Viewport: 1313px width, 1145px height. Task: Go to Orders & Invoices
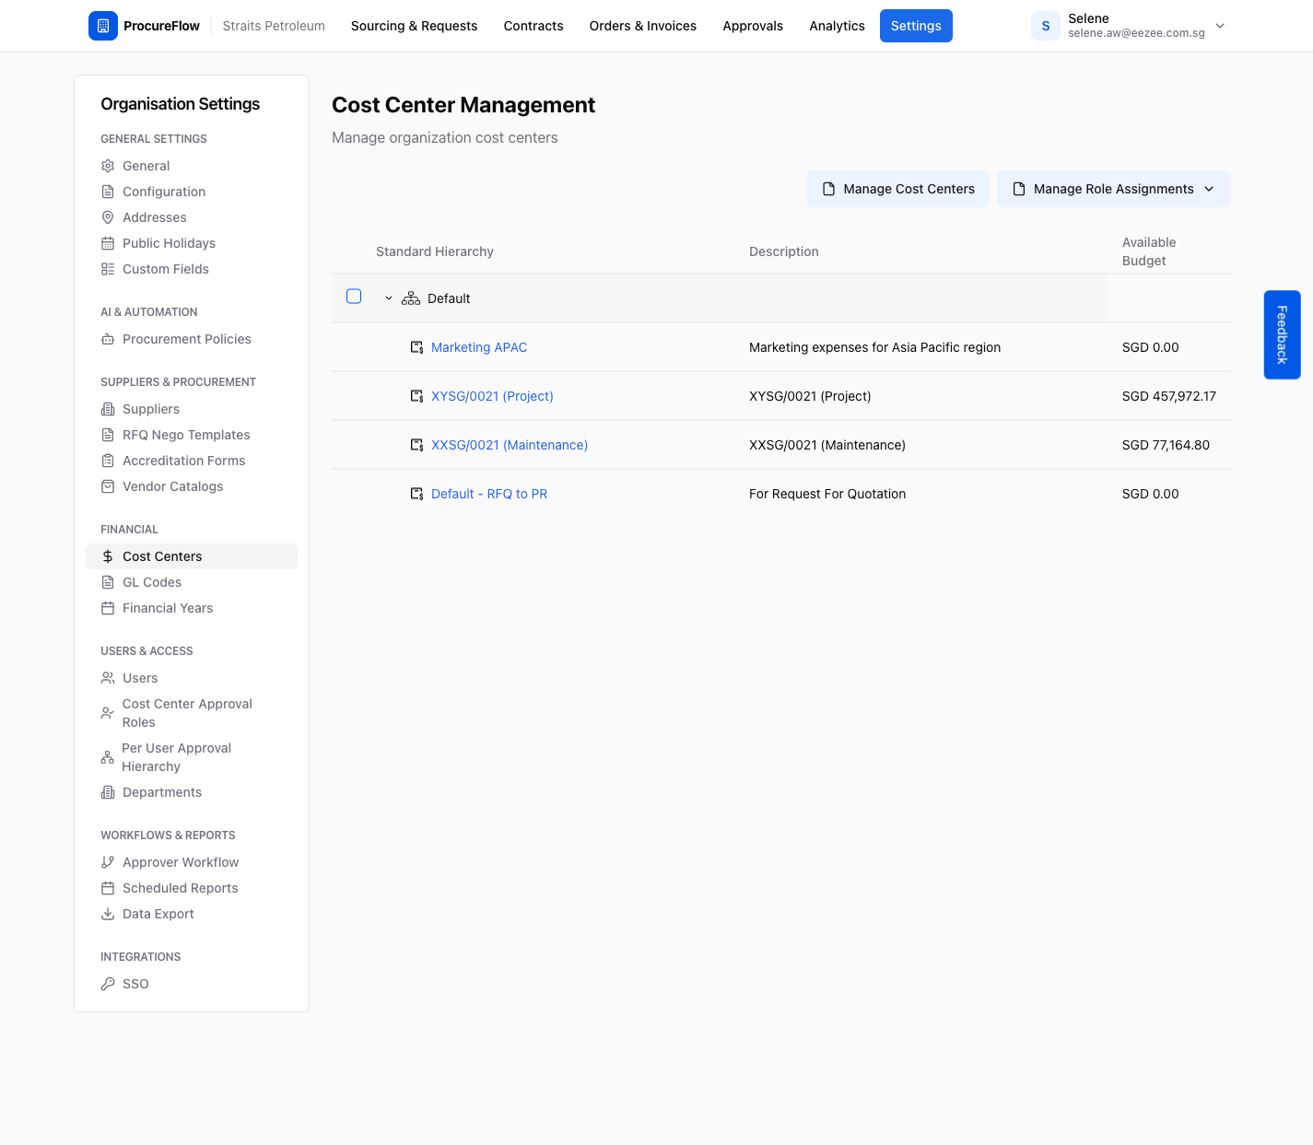[643, 26]
